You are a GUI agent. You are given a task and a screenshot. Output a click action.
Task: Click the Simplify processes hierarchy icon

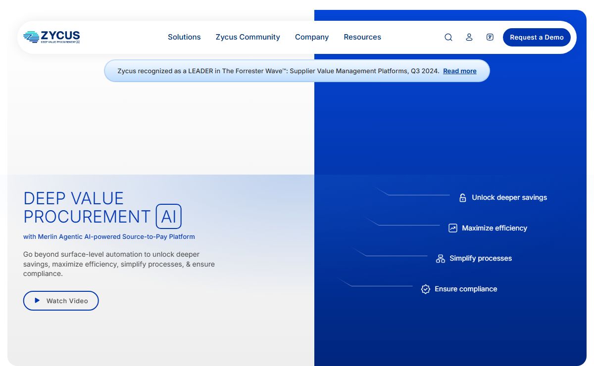tap(441, 259)
